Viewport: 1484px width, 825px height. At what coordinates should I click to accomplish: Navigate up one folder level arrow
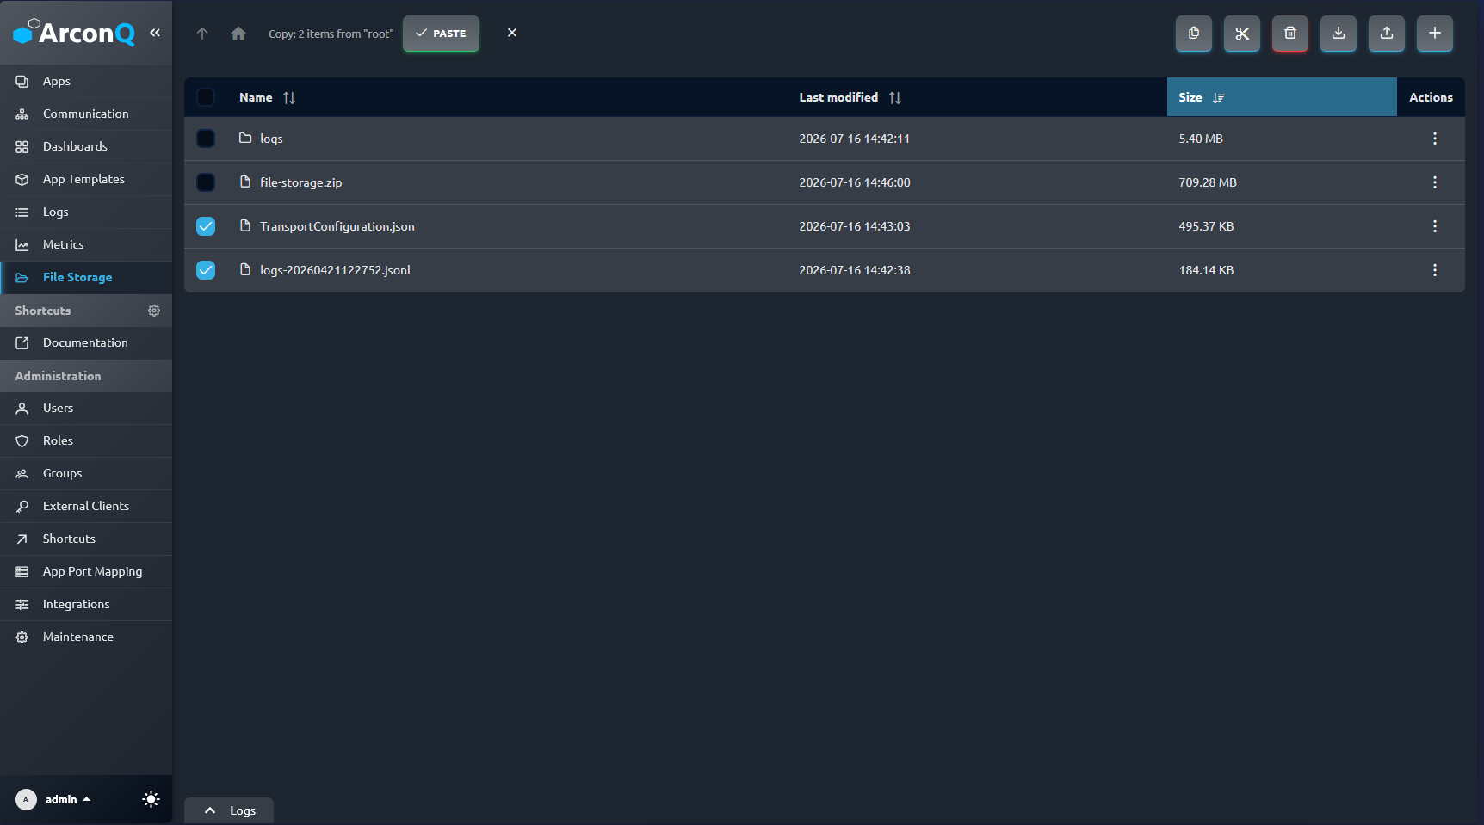[202, 34]
